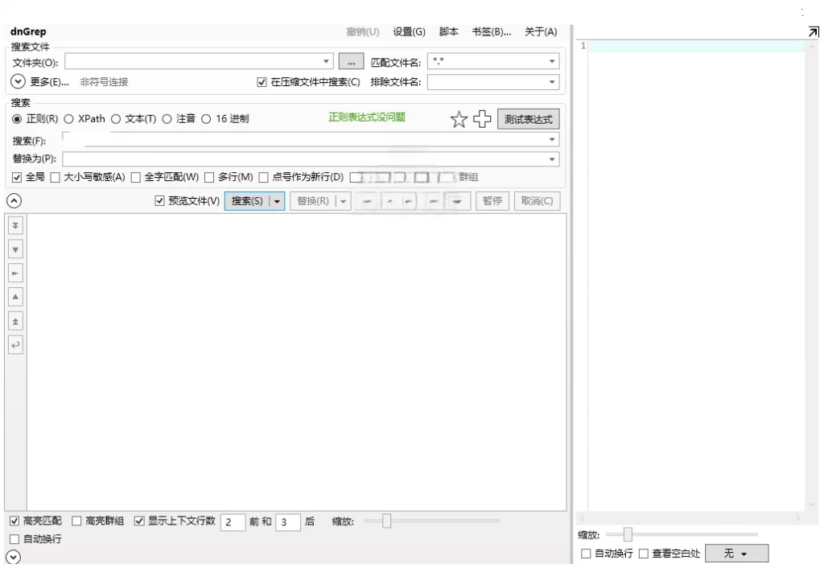Screen dimensions: 824x568
Task: Expand the 更多 options chevron
Action: (18, 81)
